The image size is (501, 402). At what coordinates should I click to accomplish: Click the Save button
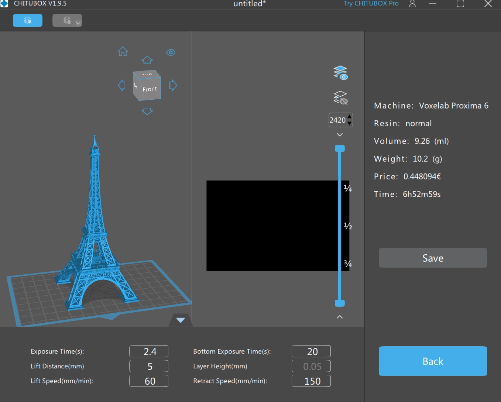click(x=433, y=258)
